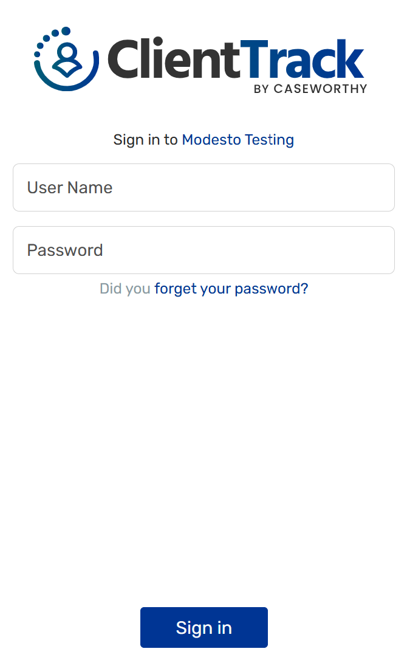This screenshot has height=660, width=407.
Task: Focus the User Name input field
Action: [x=203, y=188]
